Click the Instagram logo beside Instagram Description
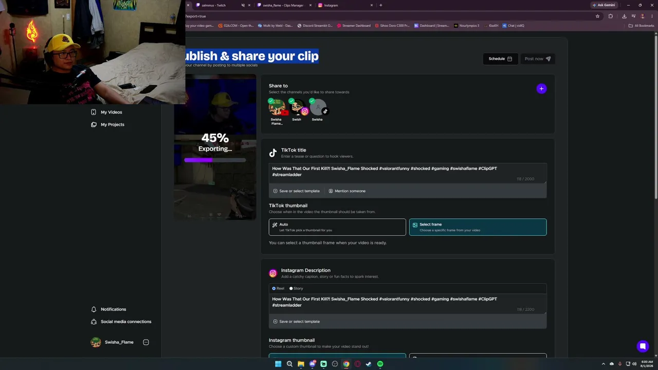The height and width of the screenshot is (370, 658). tap(273, 273)
